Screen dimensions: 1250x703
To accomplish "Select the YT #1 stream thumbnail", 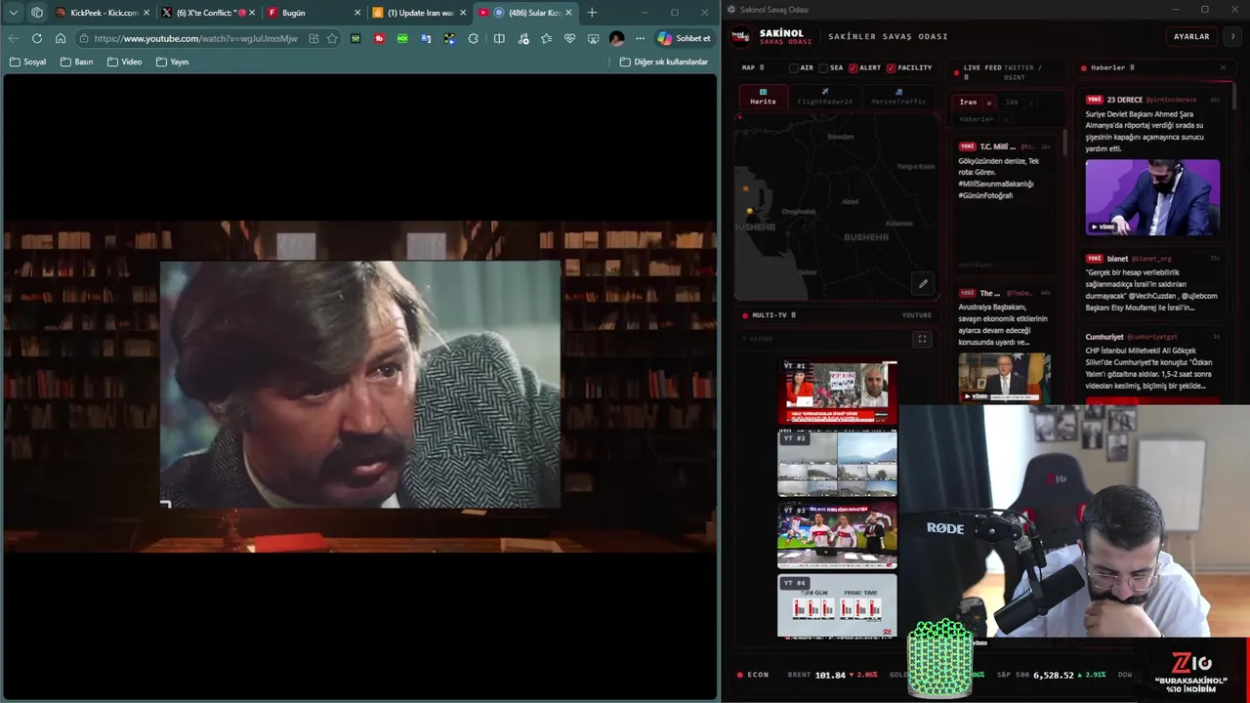I will (837, 393).
